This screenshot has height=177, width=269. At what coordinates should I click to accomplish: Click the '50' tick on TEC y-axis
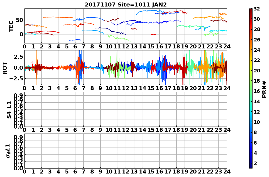click(x=19, y=20)
